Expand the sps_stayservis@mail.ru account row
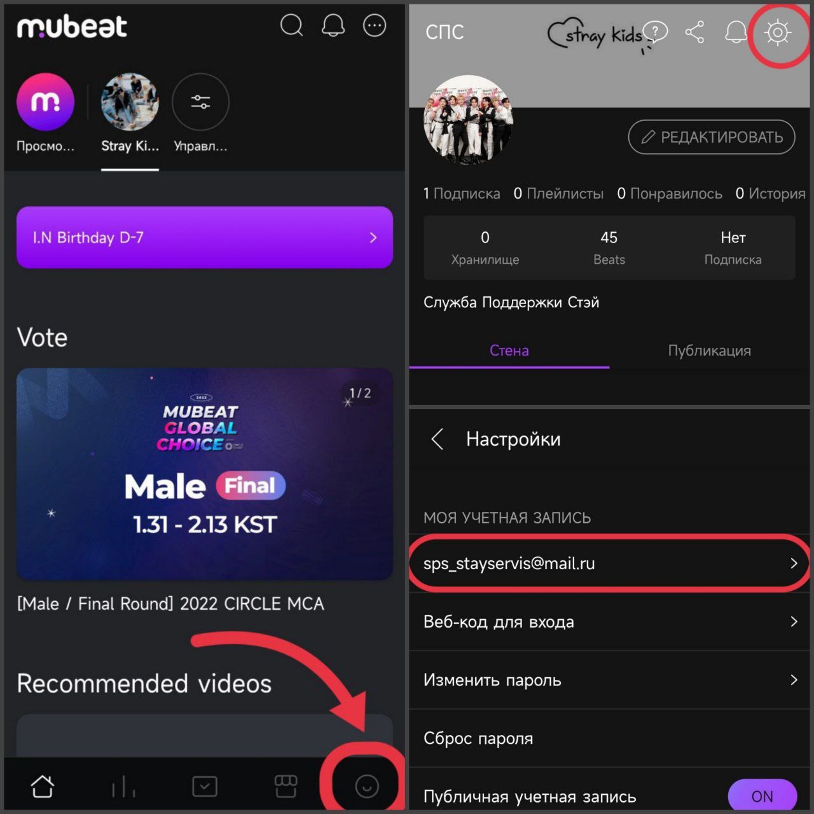814x814 pixels. pyautogui.click(x=609, y=563)
